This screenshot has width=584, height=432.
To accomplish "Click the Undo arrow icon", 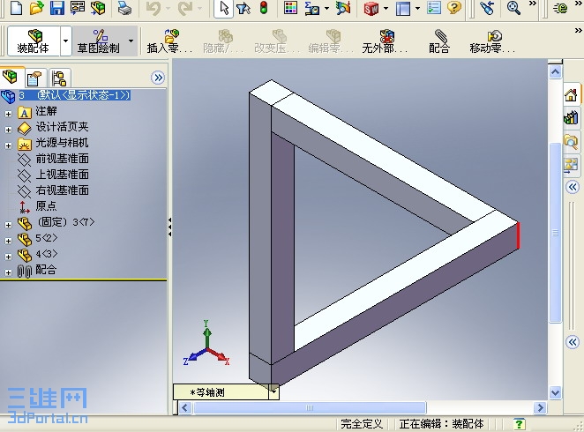I will [x=153, y=8].
